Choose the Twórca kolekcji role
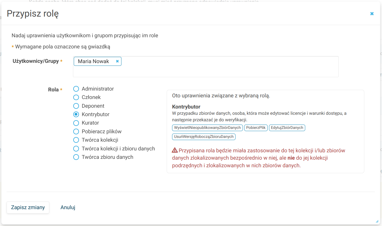The height and width of the screenshot is (226, 382). [76, 140]
